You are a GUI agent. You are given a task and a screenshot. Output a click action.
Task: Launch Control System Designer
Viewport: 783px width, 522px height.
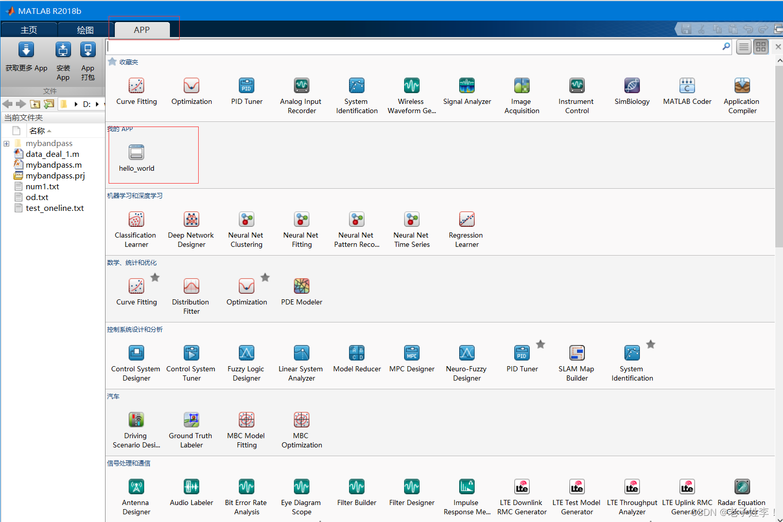[136, 364]
